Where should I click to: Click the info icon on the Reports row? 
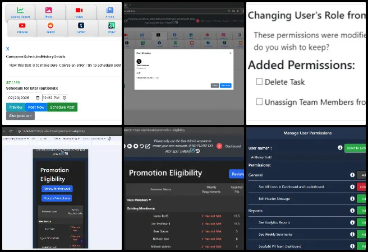(352, 211)
